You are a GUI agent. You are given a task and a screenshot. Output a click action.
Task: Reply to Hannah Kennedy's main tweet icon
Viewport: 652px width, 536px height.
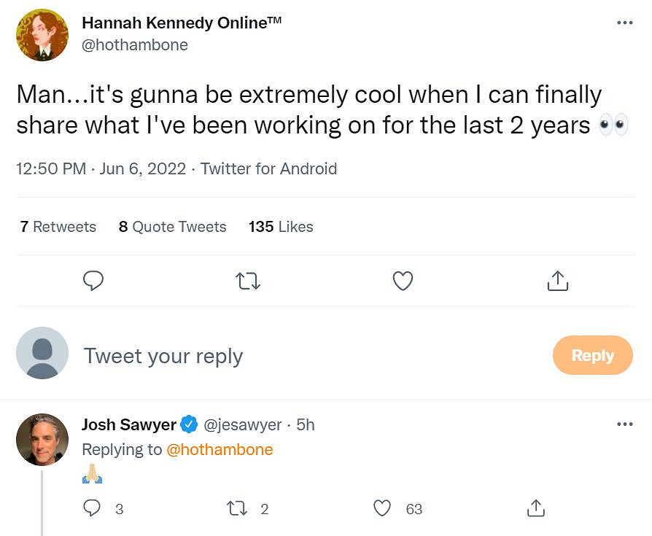pyautogui.click(x=93, y=281)
